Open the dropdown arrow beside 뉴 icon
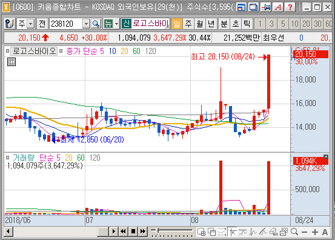The width and height of the screenshot is (335, 240). (117, 24)
